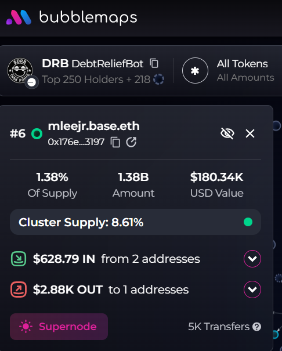Open the bubblemaps home wordmark

tap(88, 18)
